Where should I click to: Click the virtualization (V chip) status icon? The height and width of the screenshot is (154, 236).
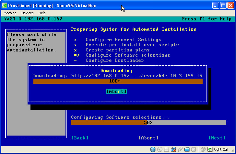[x=194, y=149]
